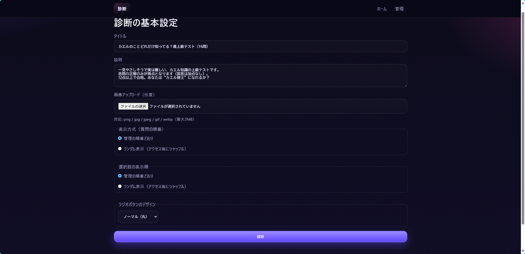The image size is (525, 254).
Task: Click the resize handle of the 説明 textarea
Action: coord(405,85)
